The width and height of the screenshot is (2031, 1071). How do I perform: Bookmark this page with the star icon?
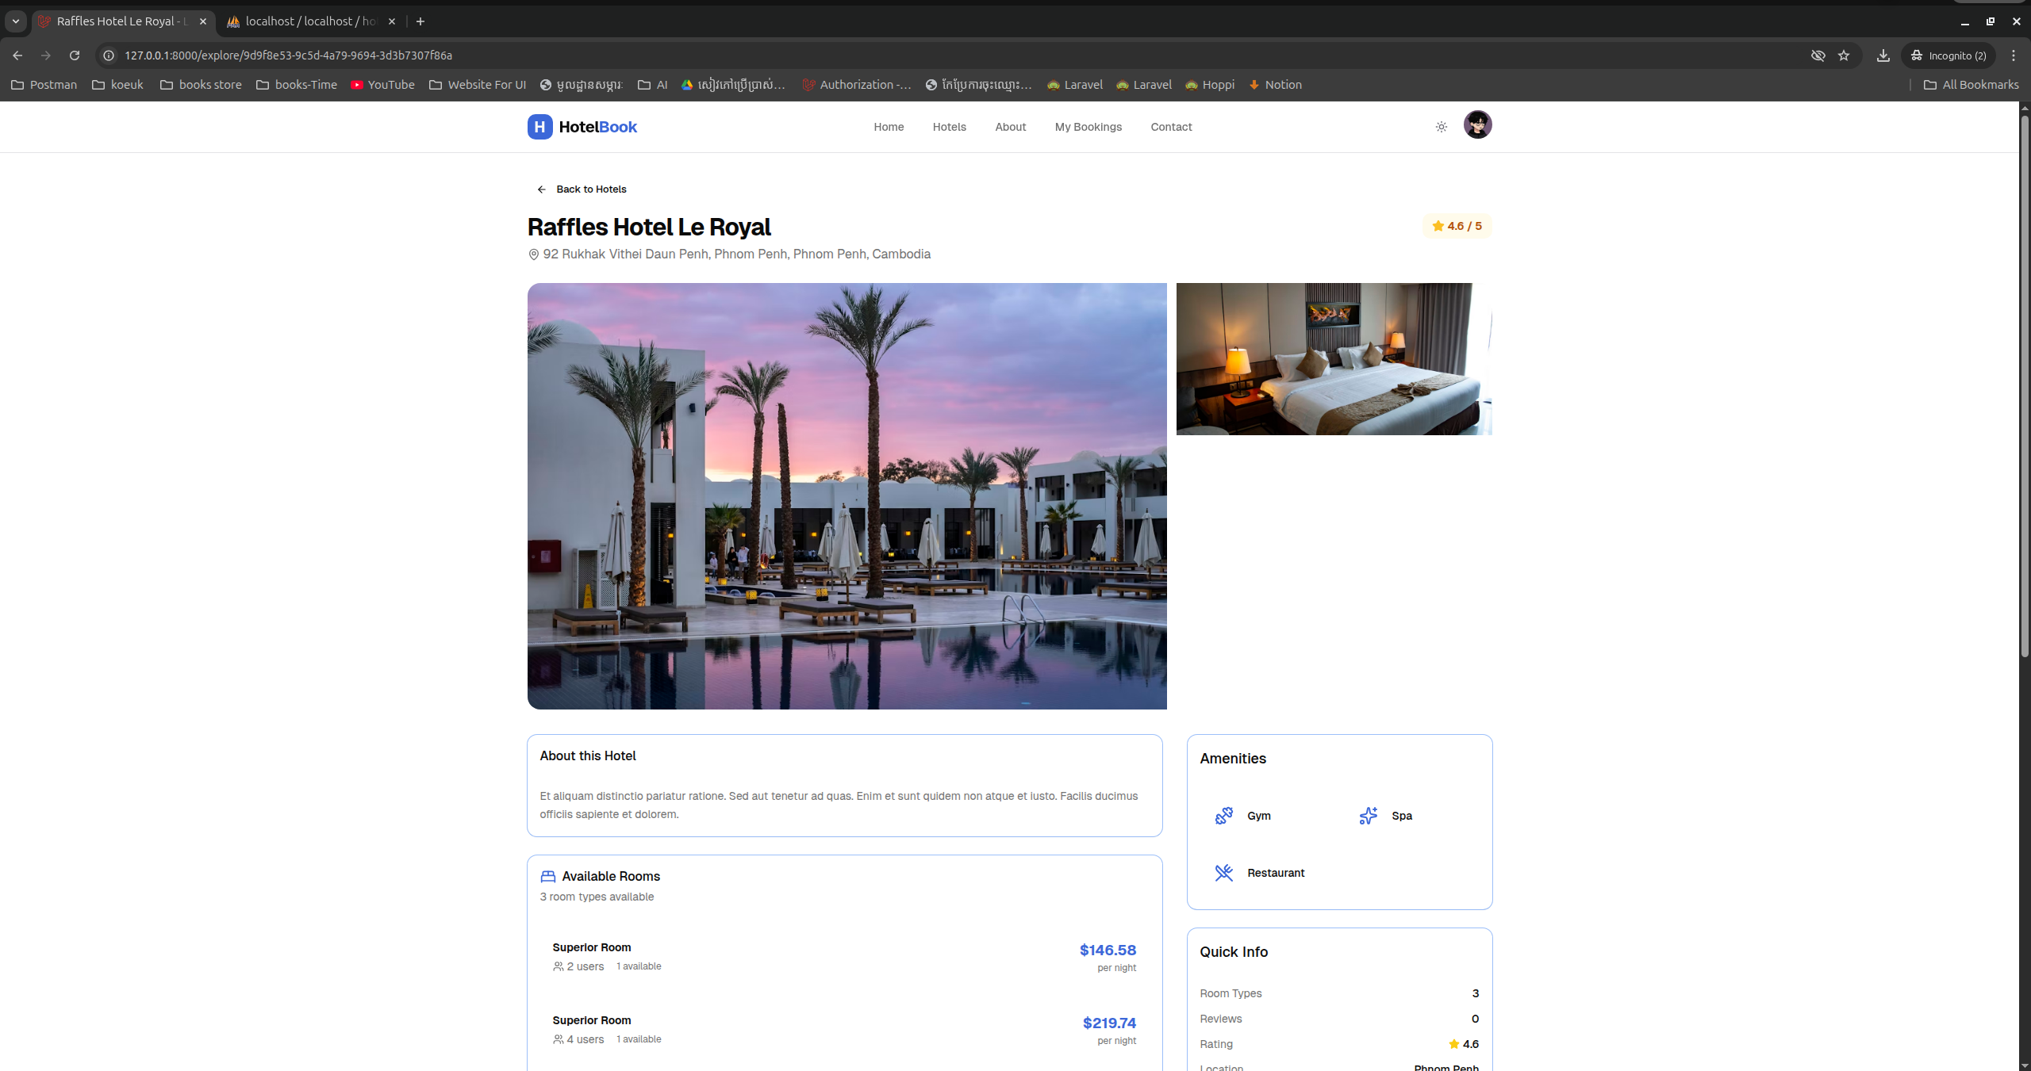pos(1844,55)
